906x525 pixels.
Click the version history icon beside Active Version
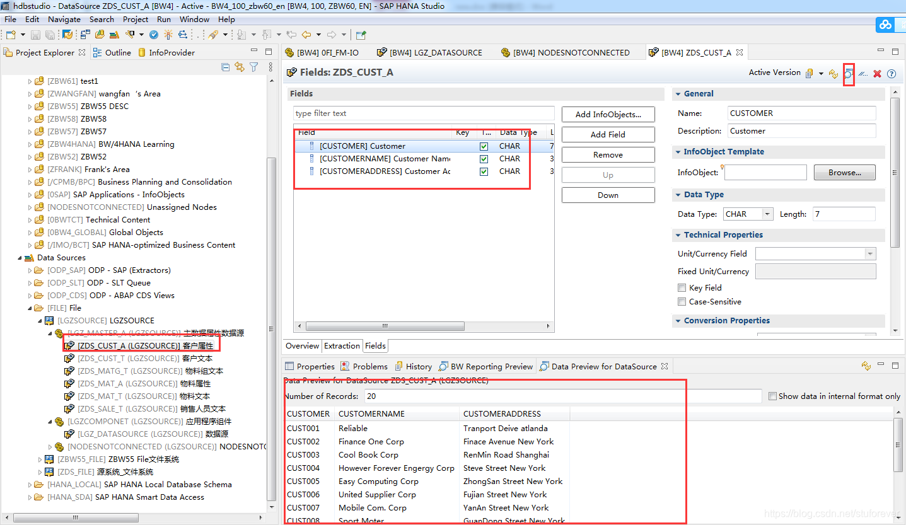click(x=809, y=73)
